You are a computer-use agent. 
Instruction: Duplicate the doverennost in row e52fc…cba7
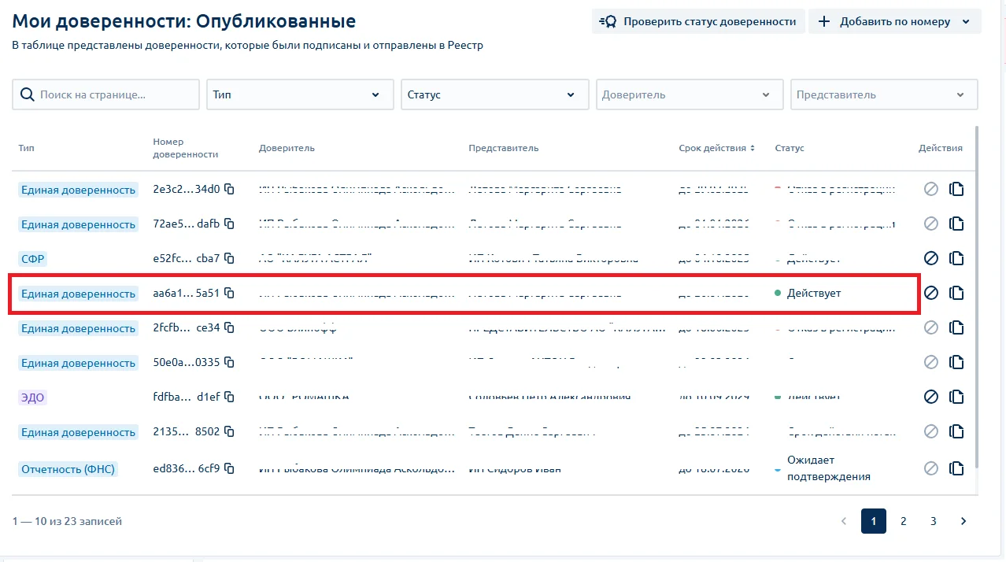pyautogui.click(x=956, y=258)
